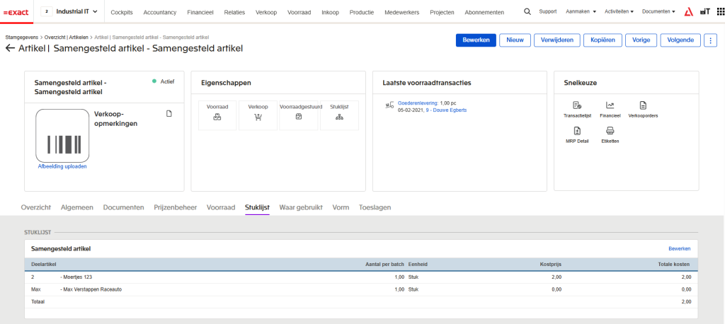Switch to the Prijzenbeheer tab

pos(175,207)
